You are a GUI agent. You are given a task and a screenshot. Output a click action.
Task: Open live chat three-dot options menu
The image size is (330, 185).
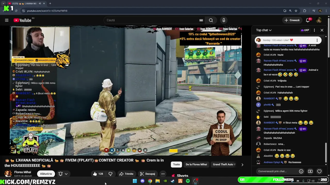point(314,30)
